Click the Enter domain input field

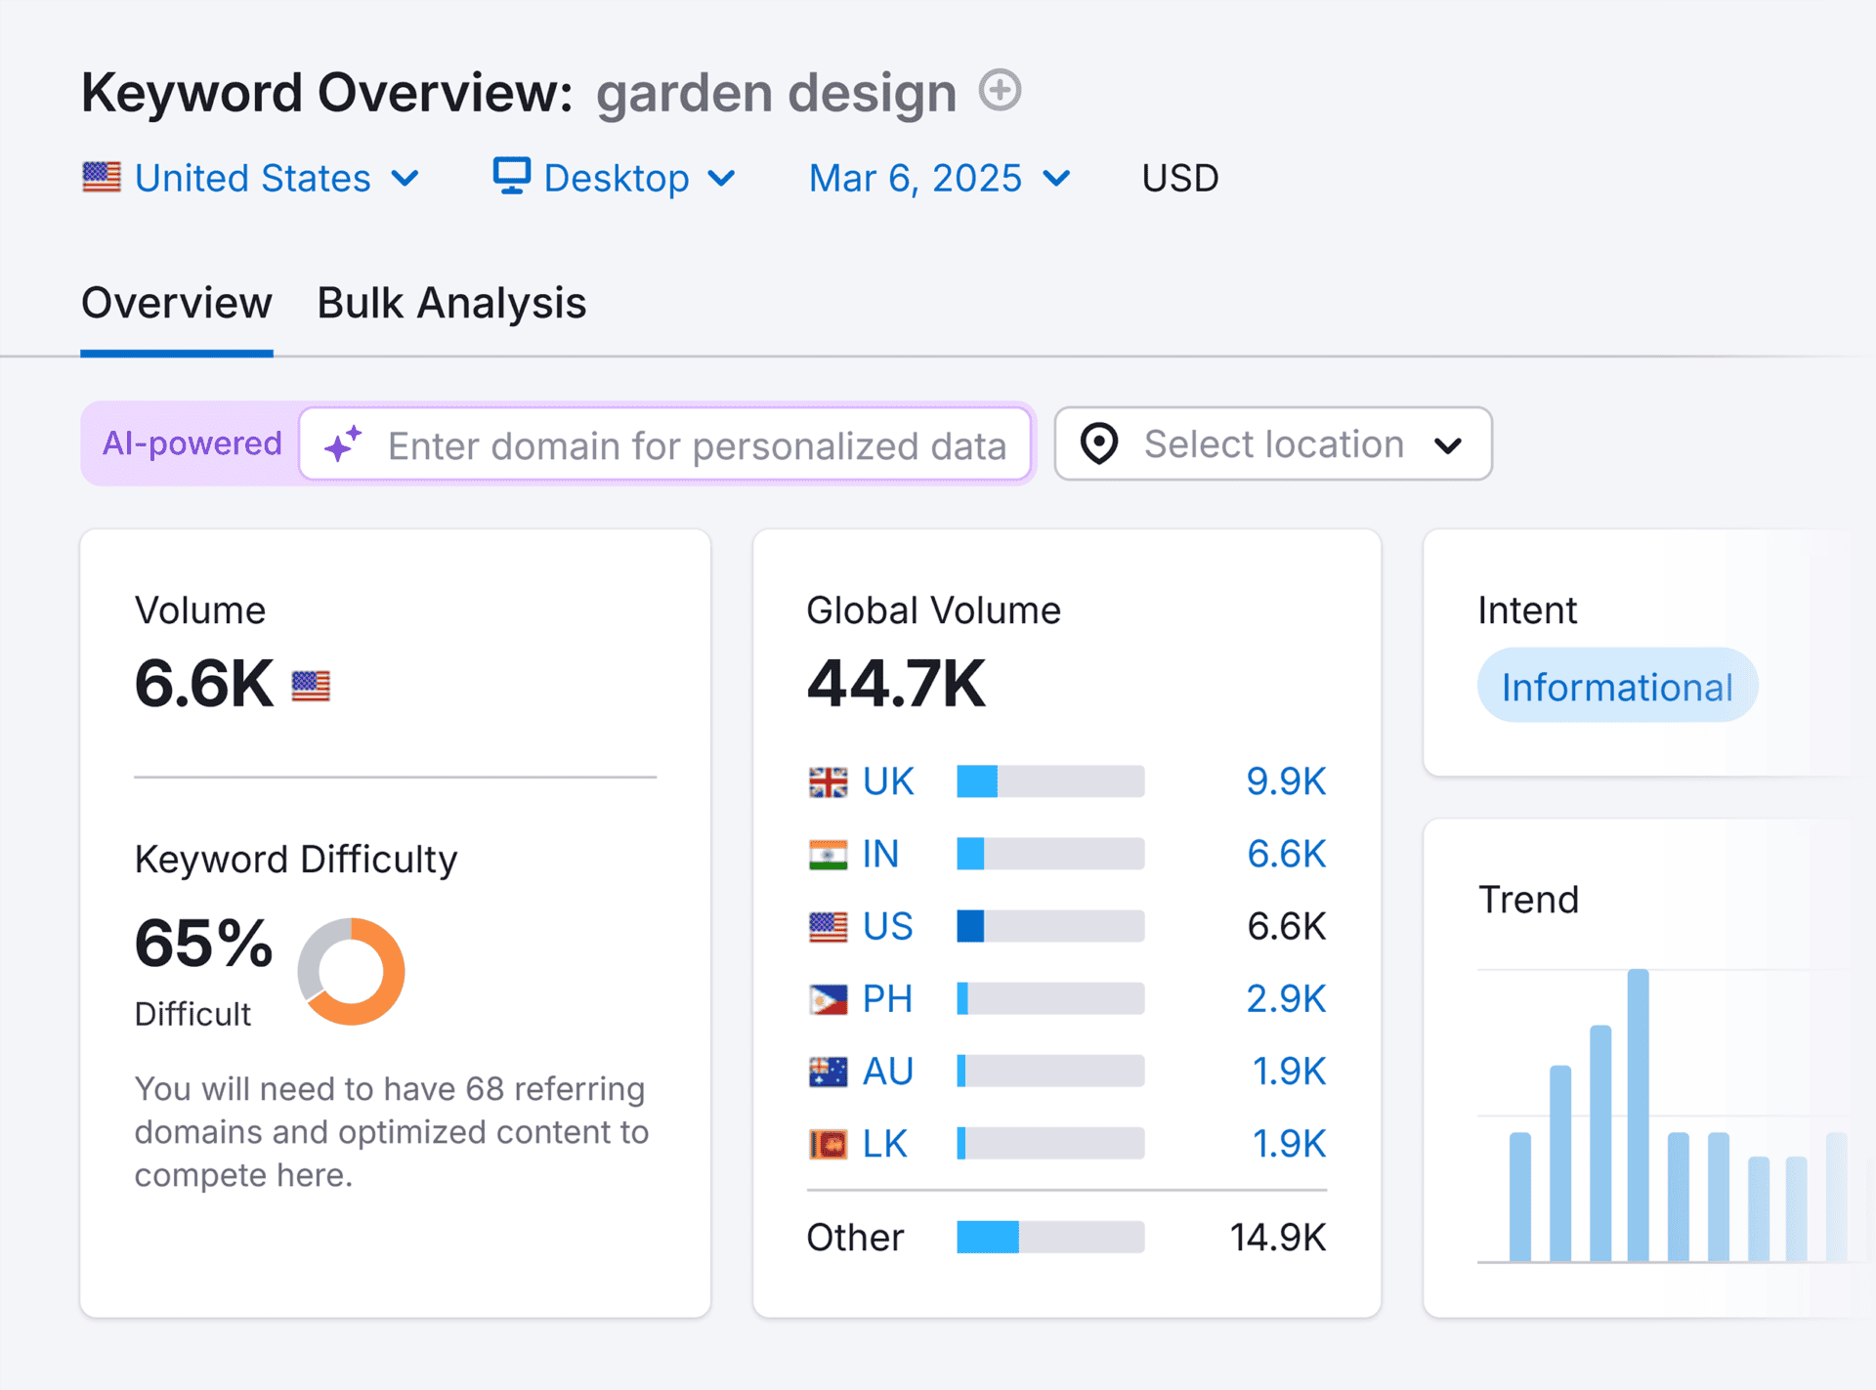click(696, 445)
